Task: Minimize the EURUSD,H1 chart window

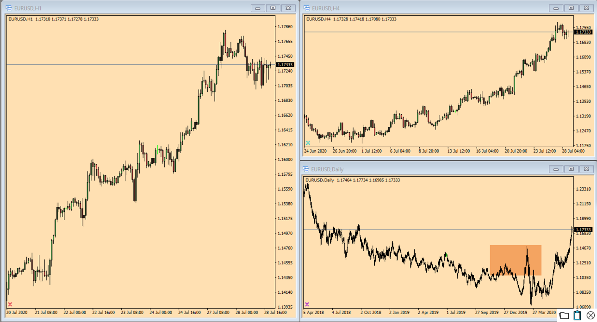Action: point(258,8)
